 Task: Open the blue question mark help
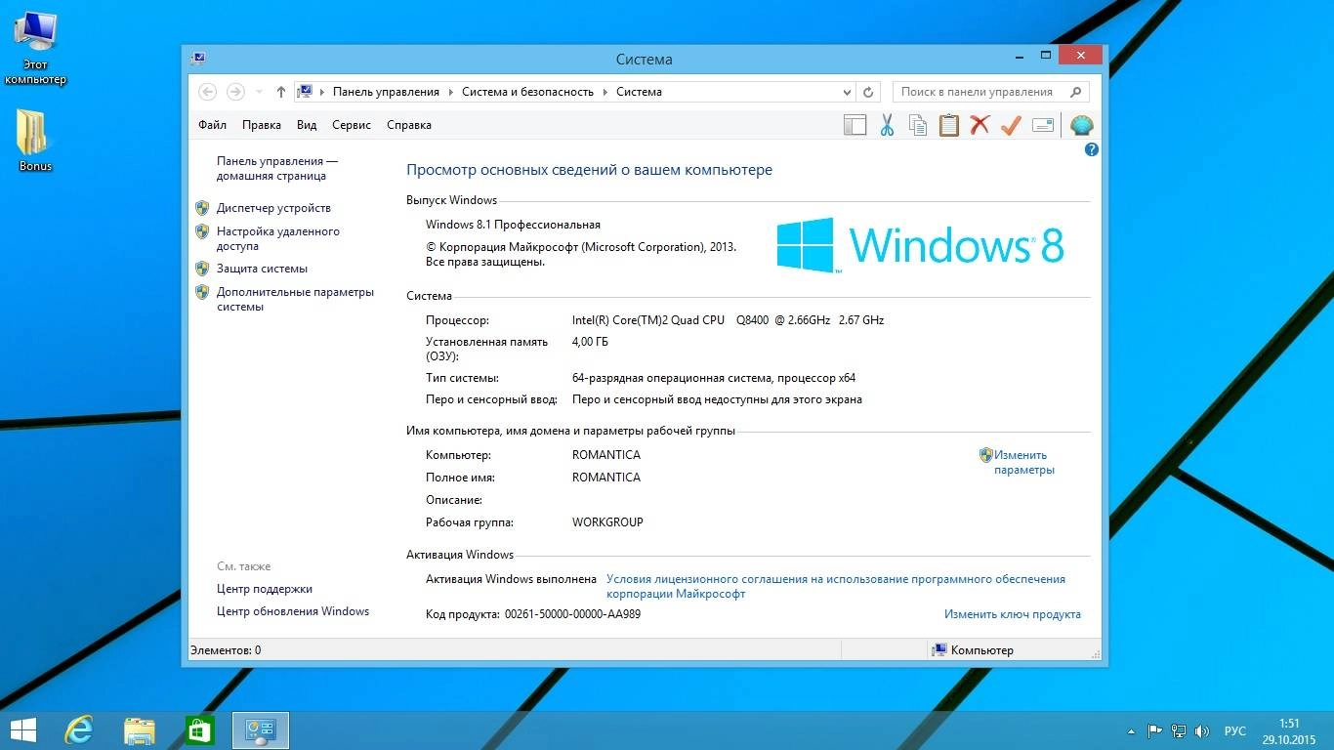(1092, 149)
